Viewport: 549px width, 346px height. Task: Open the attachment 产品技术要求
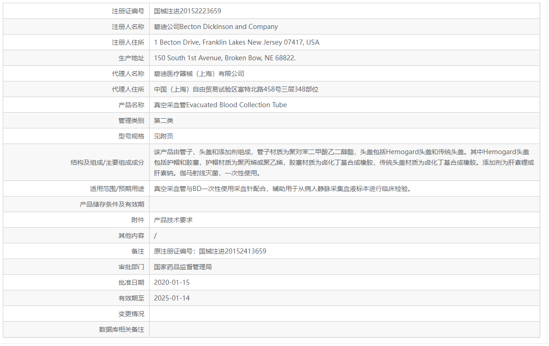click(x=173, y=219)
